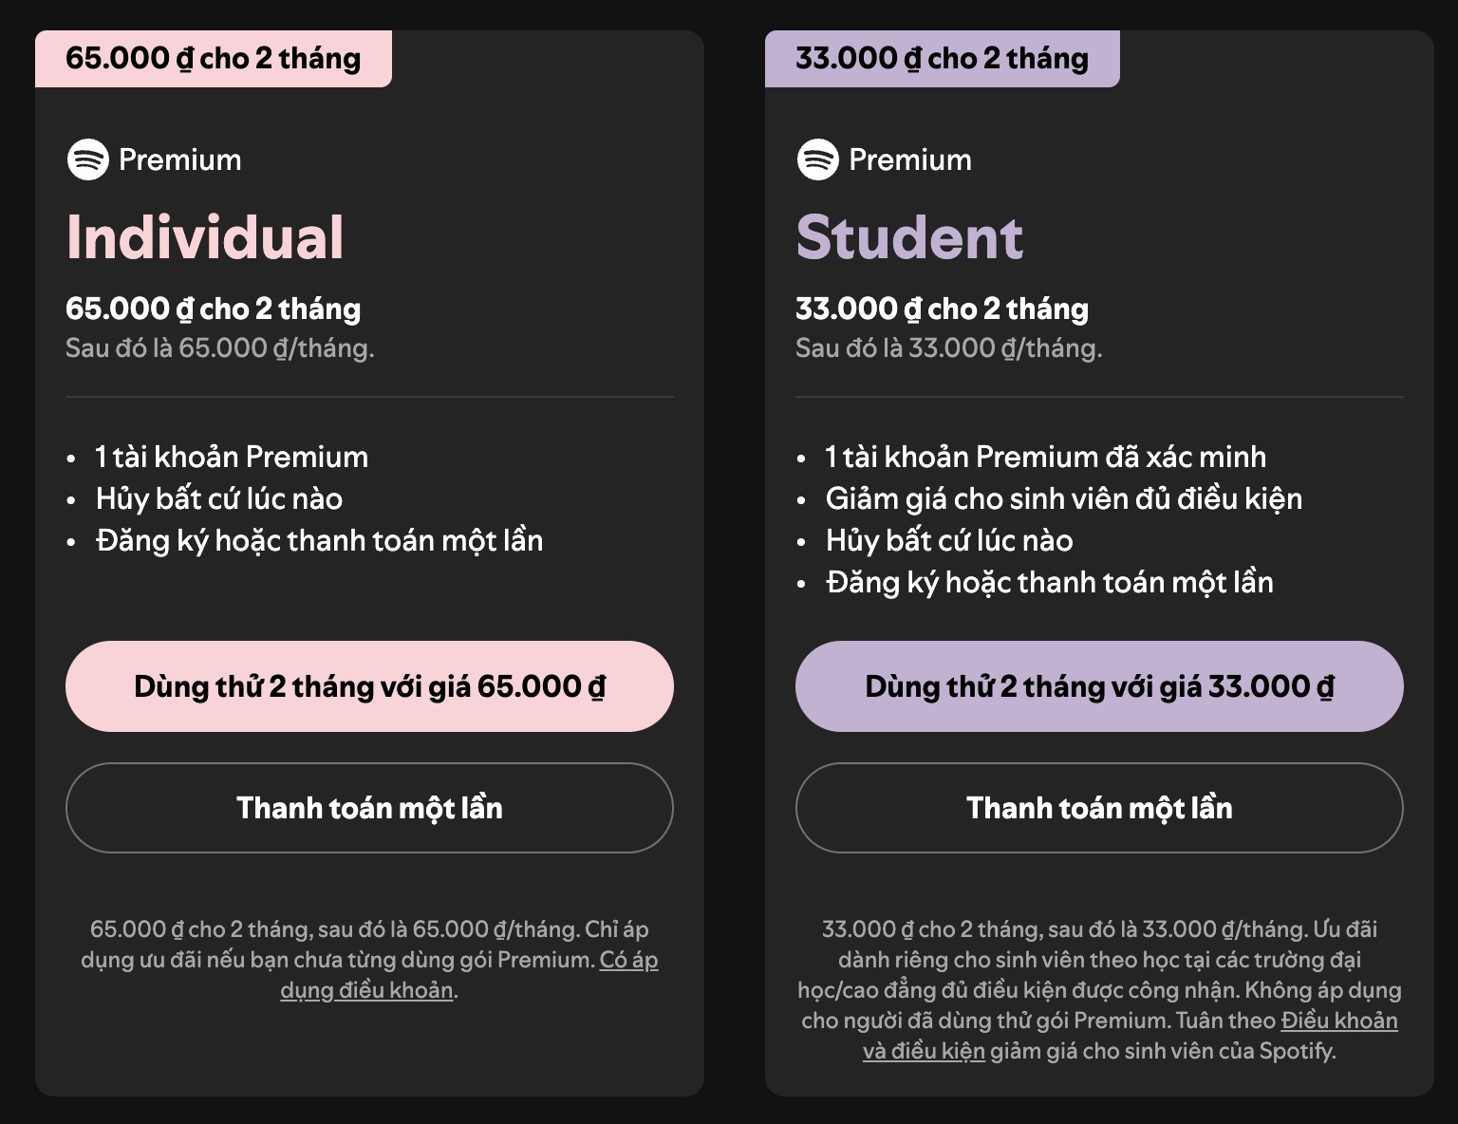This screenshot has height=1124, width=1458.
Task: Click the bullet about 1 tài khoản Premium
Action: pos(228,457)
